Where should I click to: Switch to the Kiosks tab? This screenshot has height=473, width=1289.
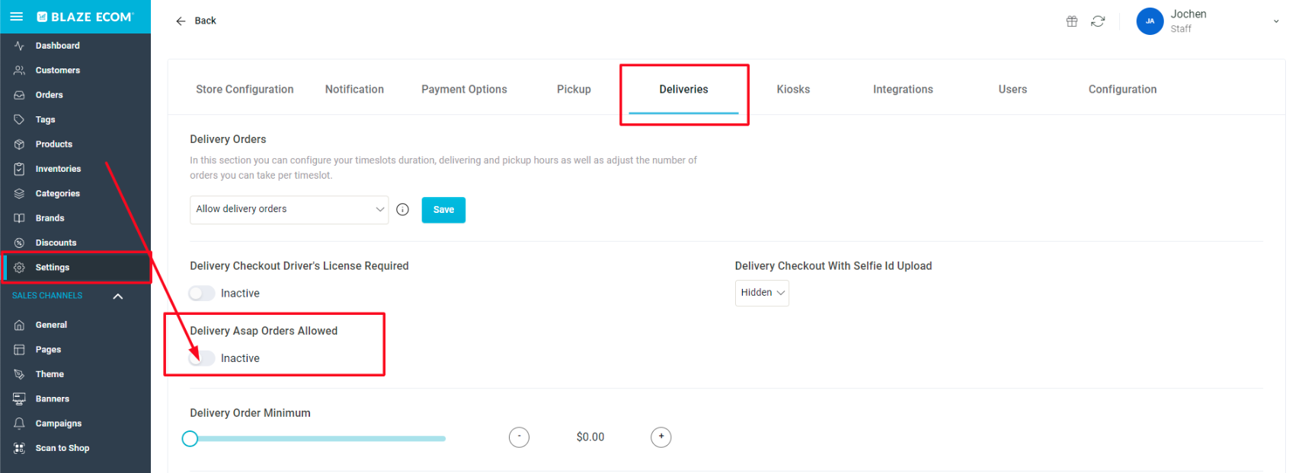793,90
